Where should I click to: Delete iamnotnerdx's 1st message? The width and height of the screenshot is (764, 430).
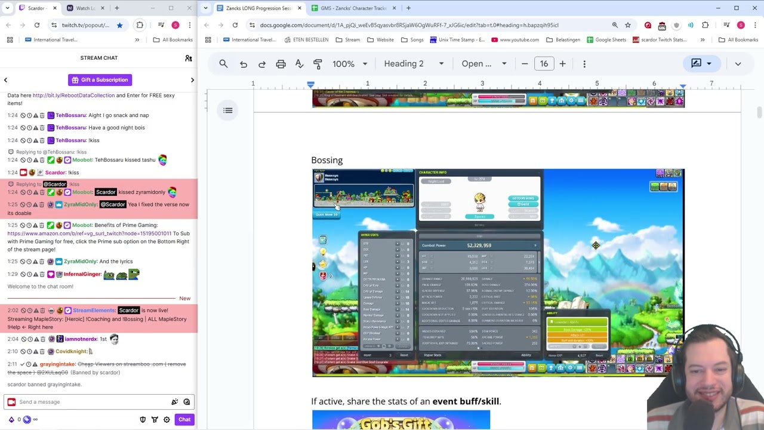tap(42, 339)
